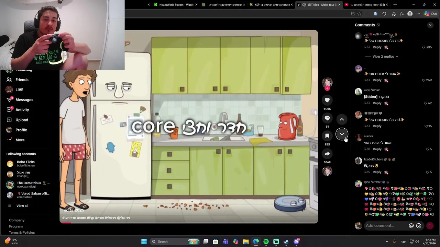440x247 pixels.
Task: Expand Terms & Policies footer section
Action: pyautogui.click(x=22, y=233)
